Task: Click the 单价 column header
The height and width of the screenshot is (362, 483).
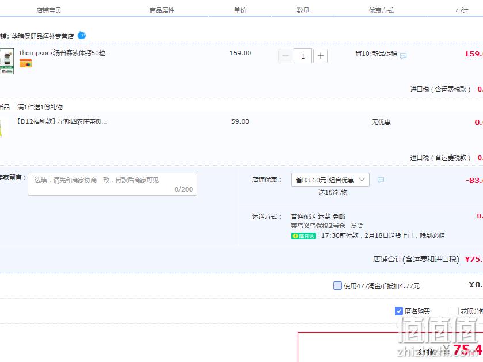Action: click(240, 10)
